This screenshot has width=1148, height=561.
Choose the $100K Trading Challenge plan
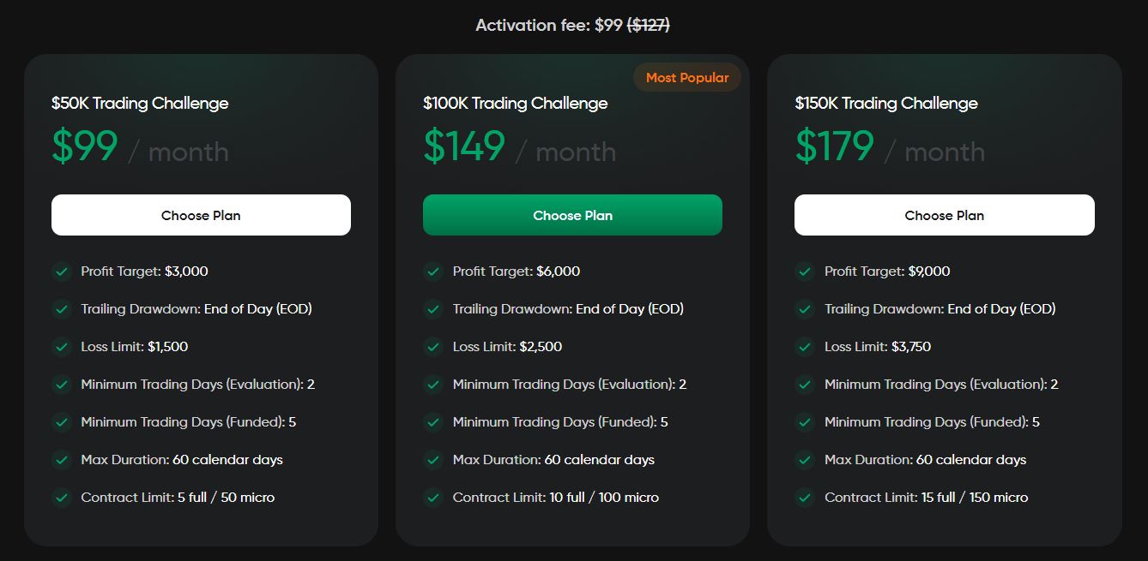[572, 215]
